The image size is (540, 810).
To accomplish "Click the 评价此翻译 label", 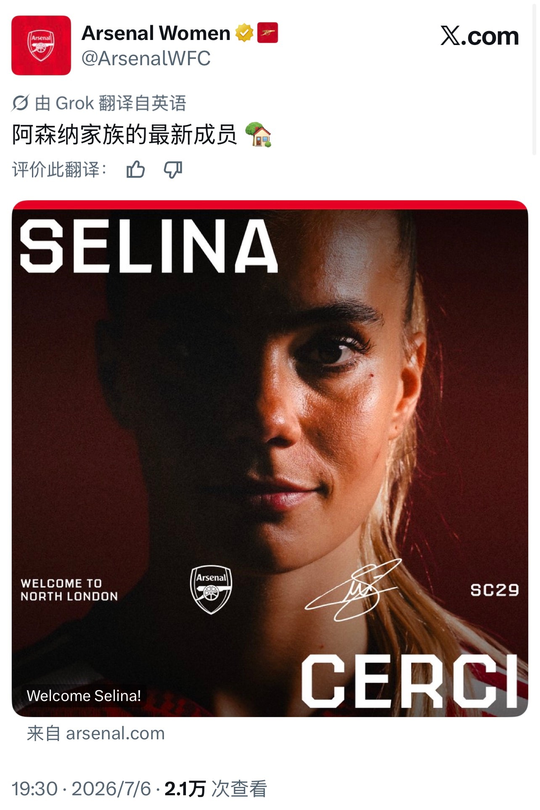I will pos(59,170).
